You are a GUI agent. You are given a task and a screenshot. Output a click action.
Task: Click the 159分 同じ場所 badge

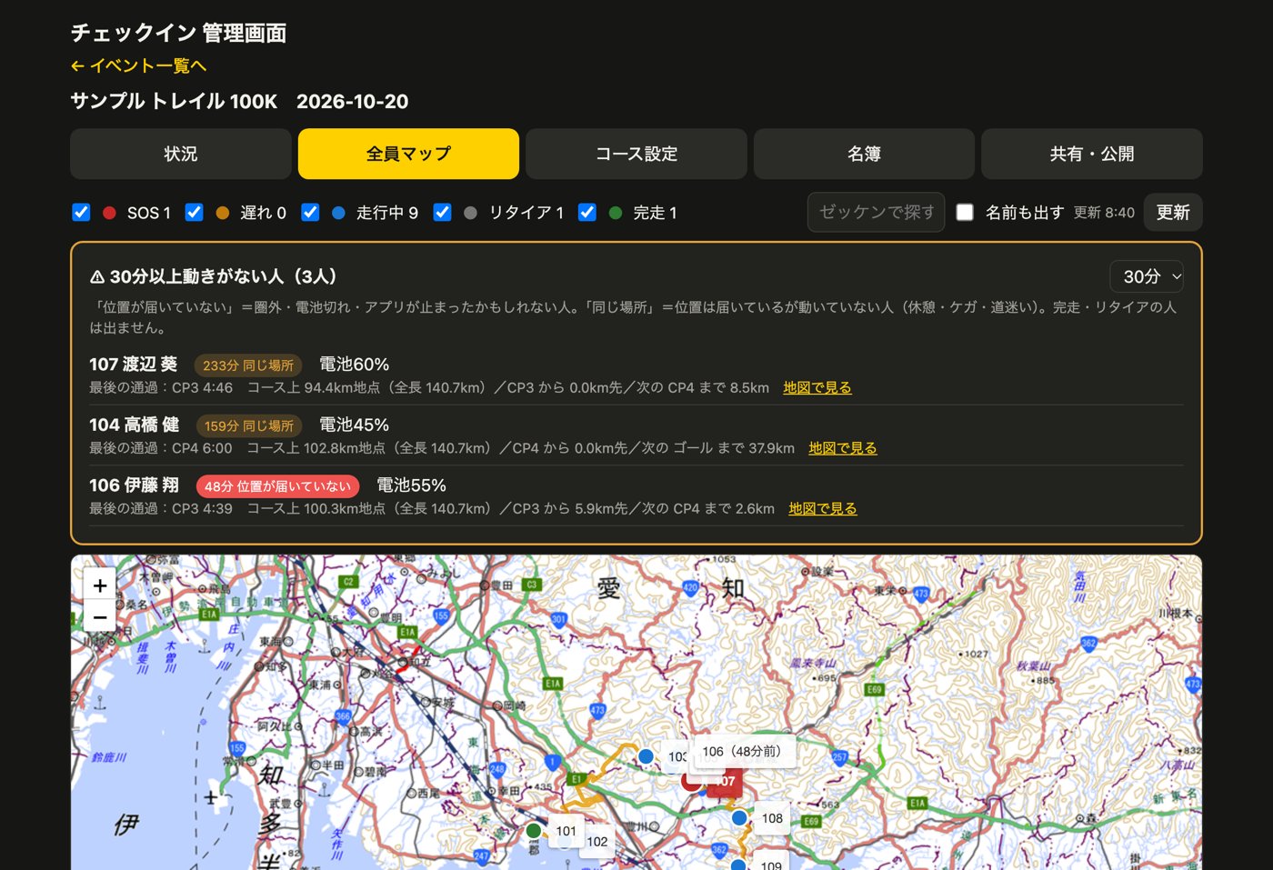tap(249, 425)
